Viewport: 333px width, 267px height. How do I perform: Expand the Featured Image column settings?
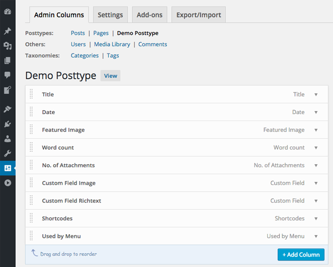pyautogui.click(x=316, y=130)
